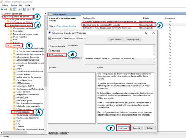Image resolution: width=186 pixels, height=138 pixels.
Task: Click the Impresoras folder icon
Action: pos(11,31)
